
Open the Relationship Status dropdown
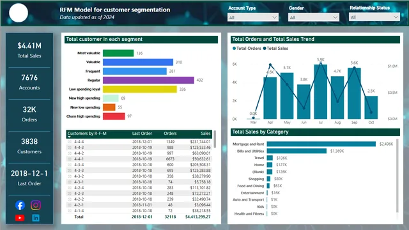coord(374,17)
